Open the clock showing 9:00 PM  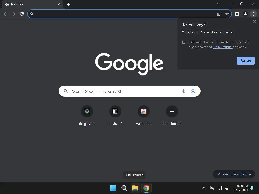coord(240,188)
